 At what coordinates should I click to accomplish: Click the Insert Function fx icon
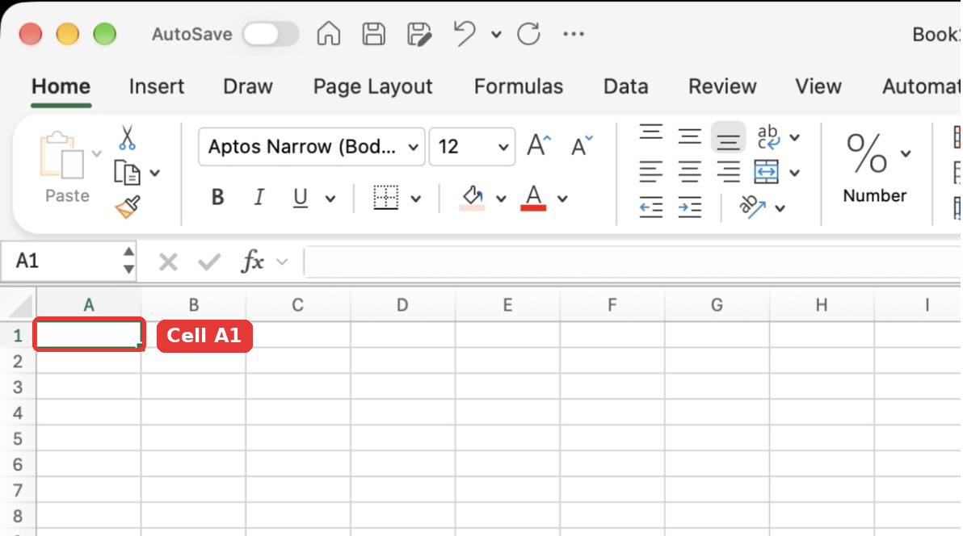[252, 262]
